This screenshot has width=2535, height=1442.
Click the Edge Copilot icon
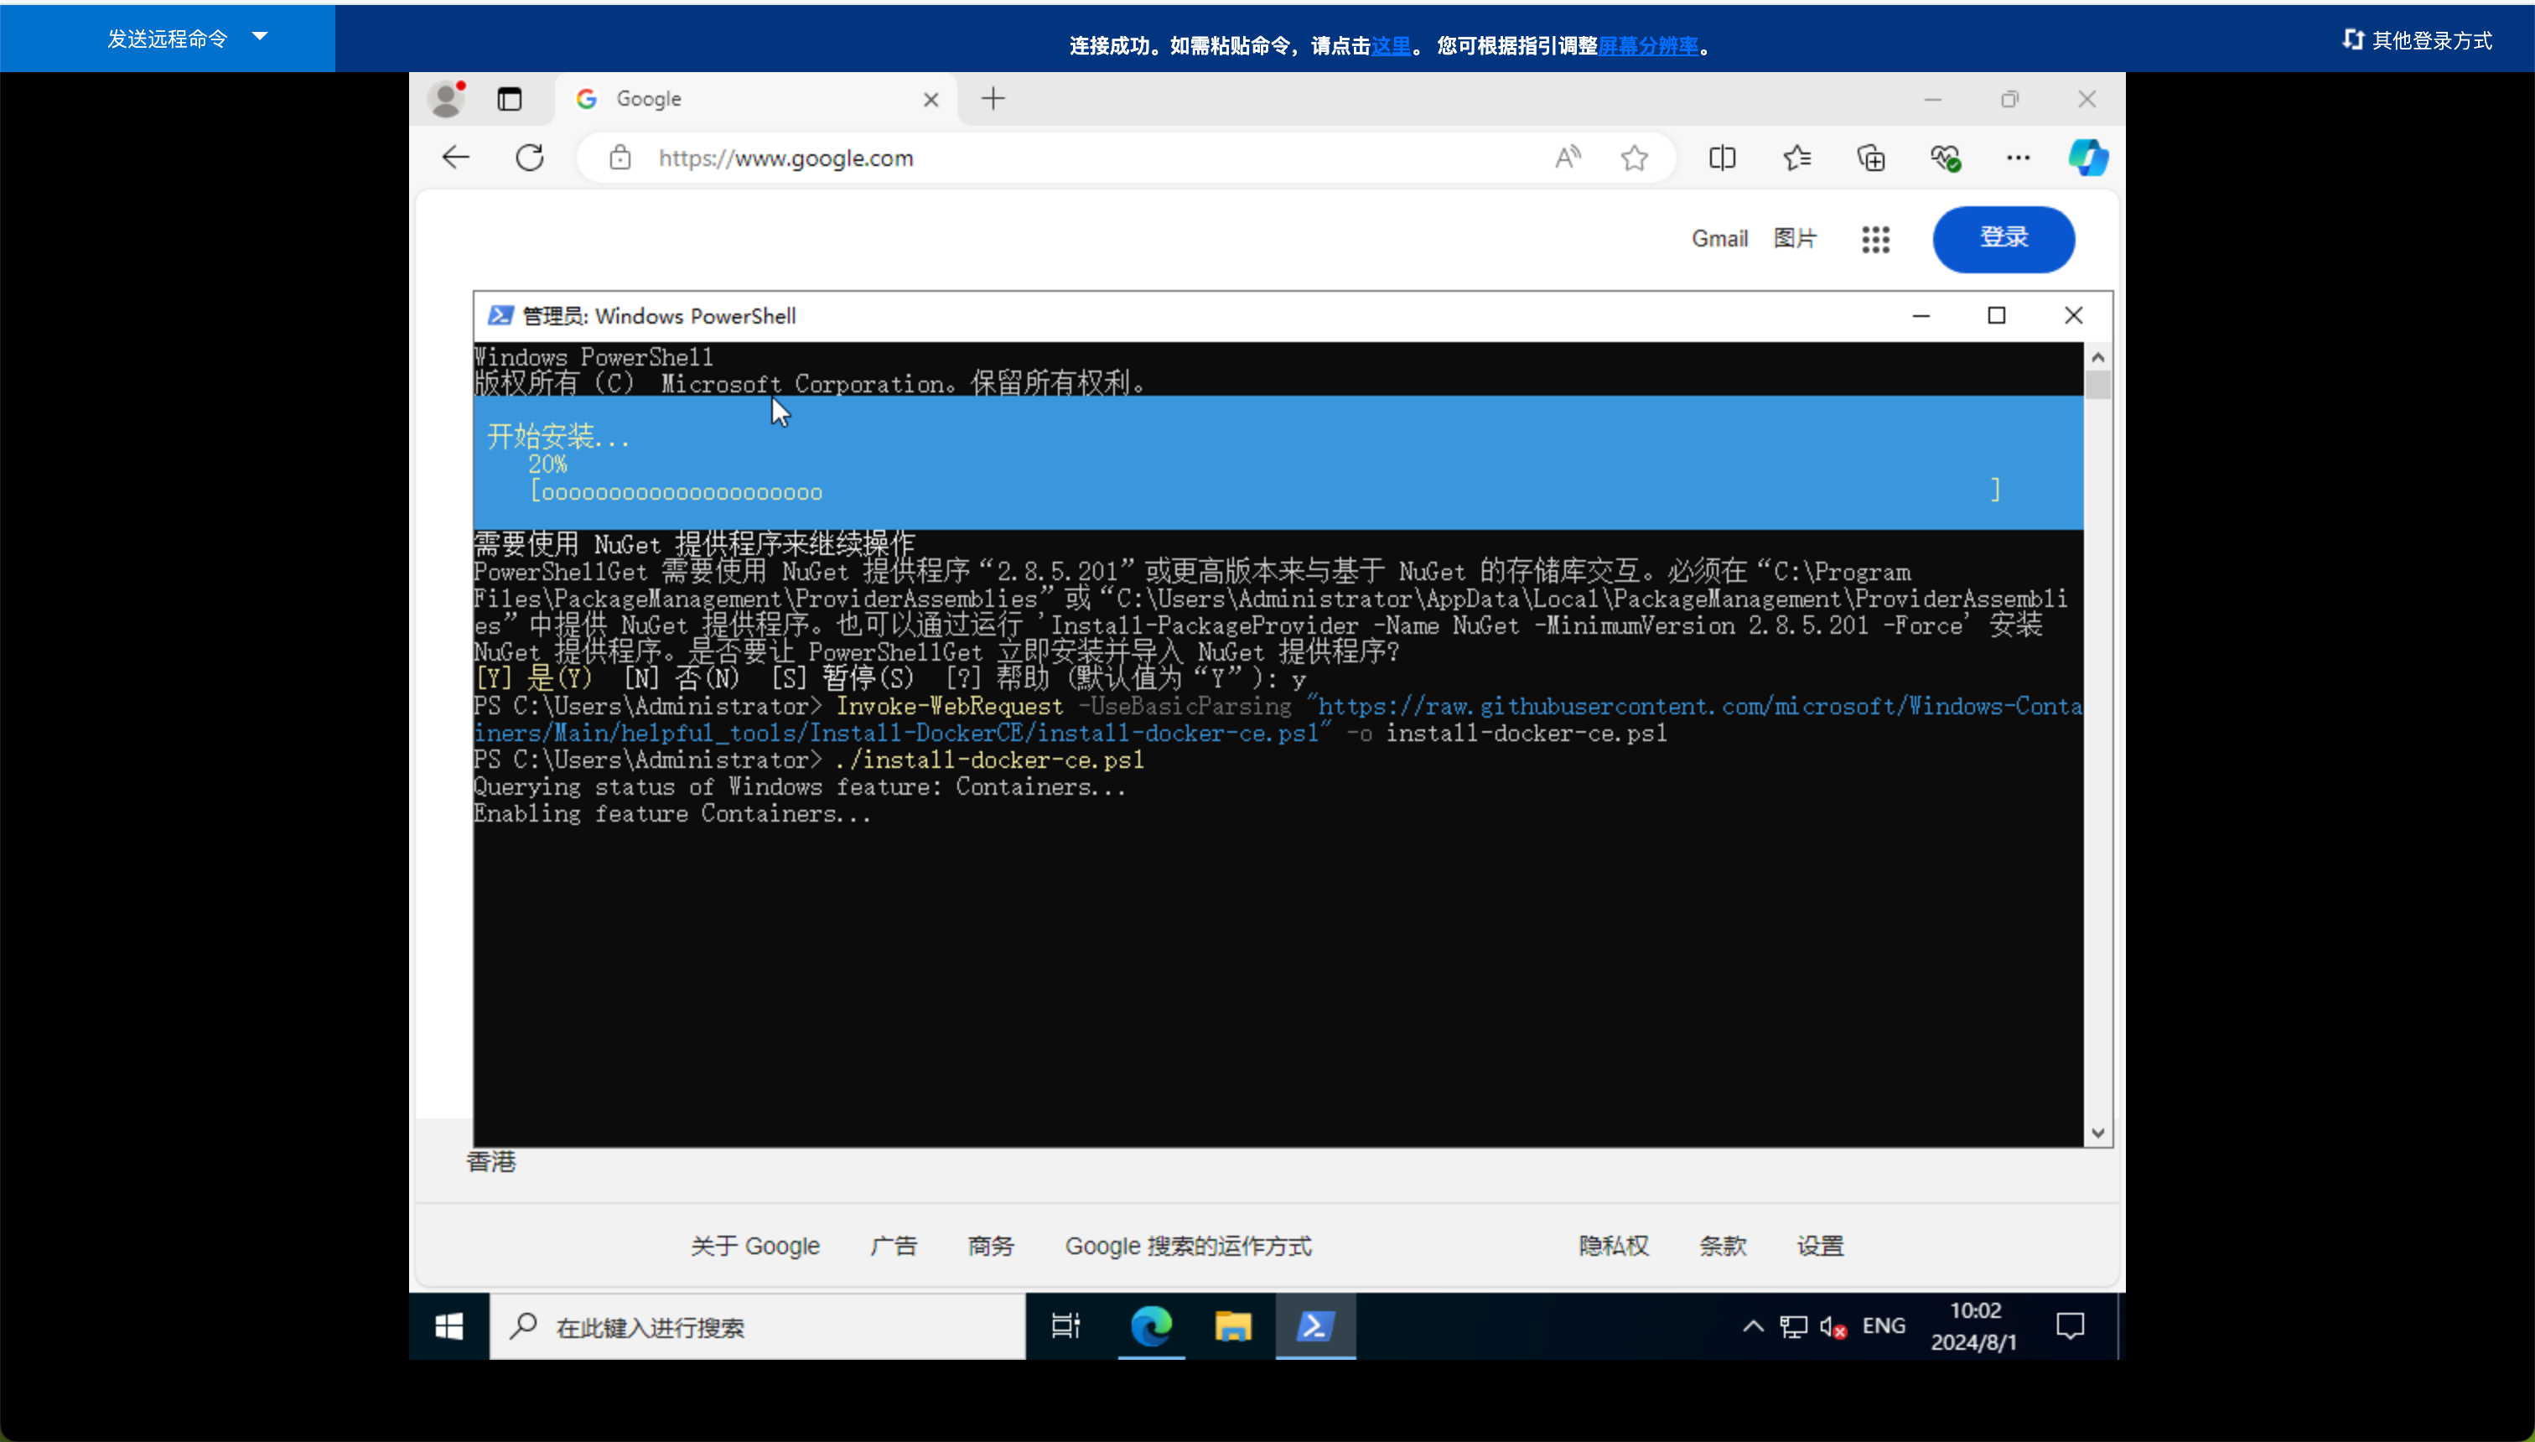click(x=2087, y=158)
